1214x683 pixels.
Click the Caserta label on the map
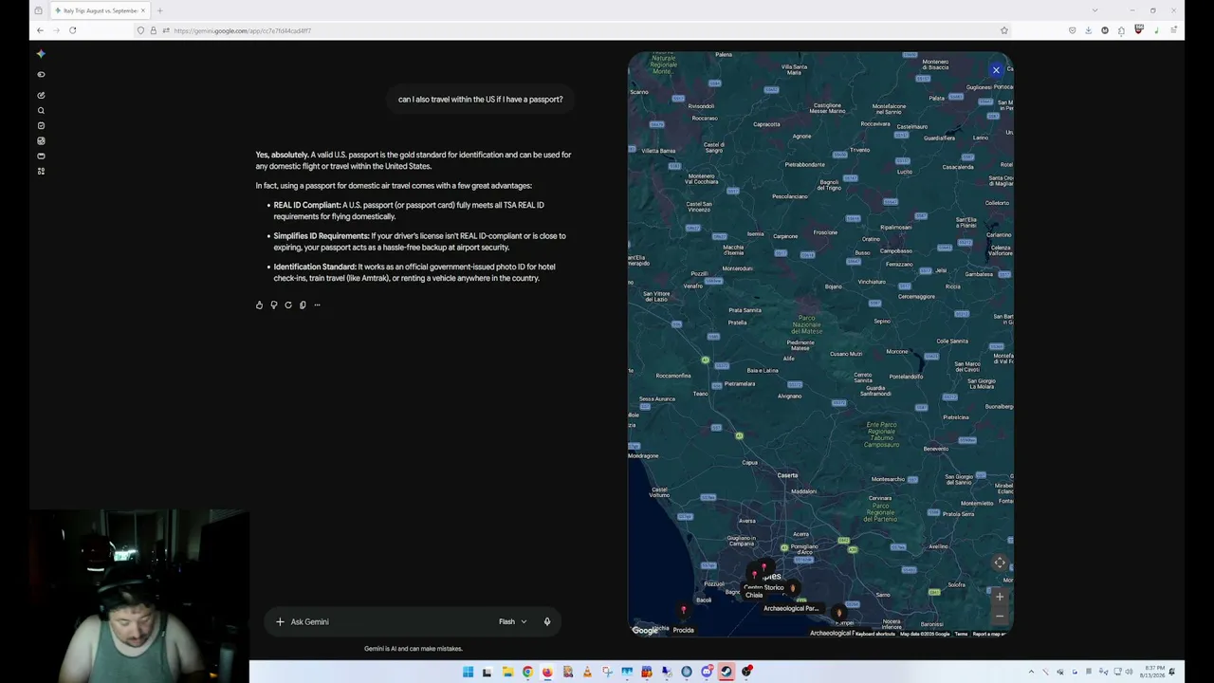pos(787,475)
